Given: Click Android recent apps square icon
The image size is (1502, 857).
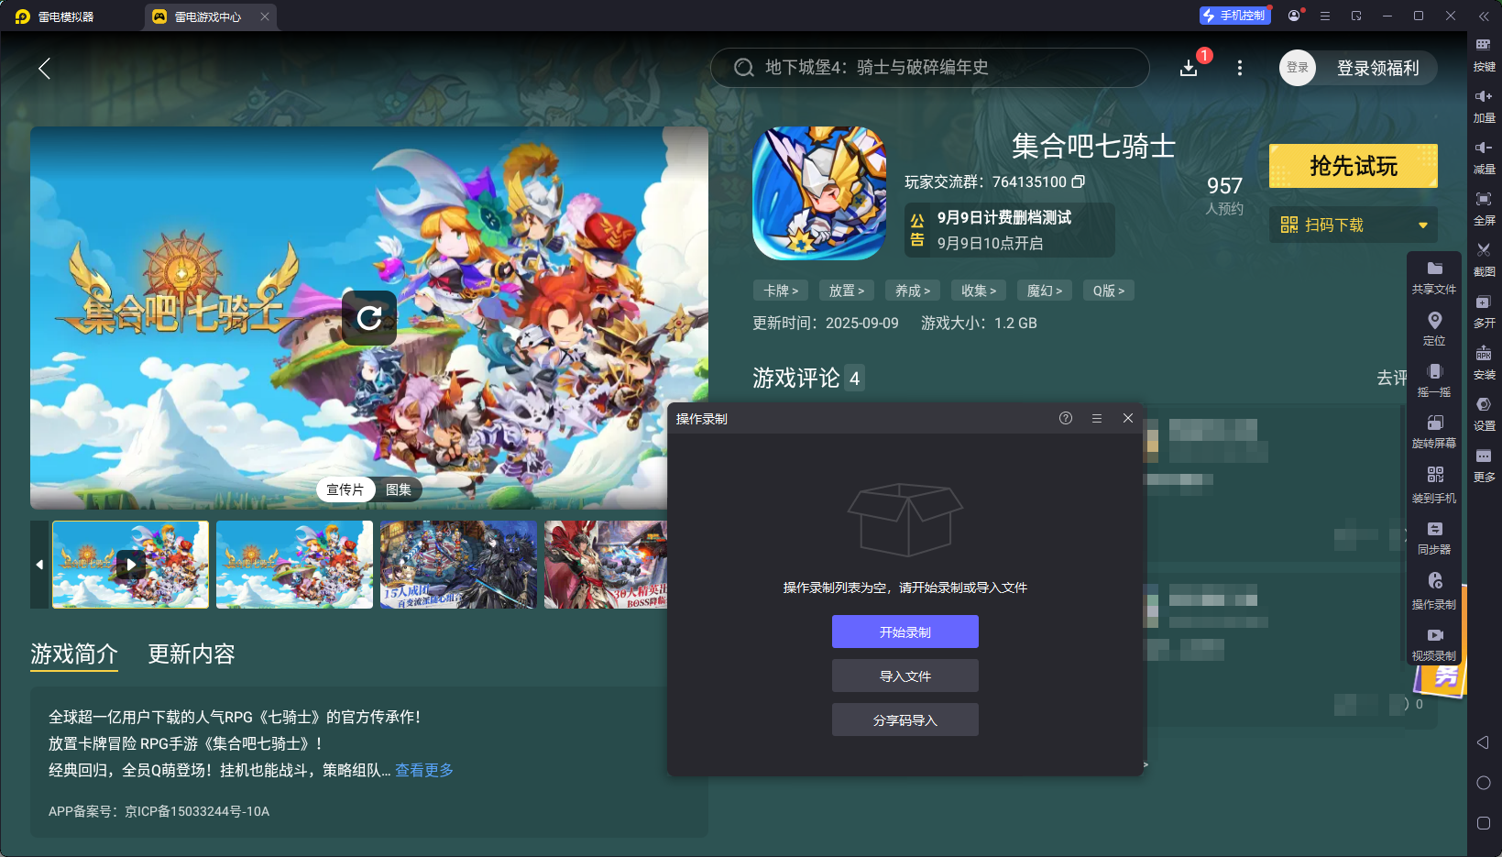Looking at the screenshot, I should 1484,823.
